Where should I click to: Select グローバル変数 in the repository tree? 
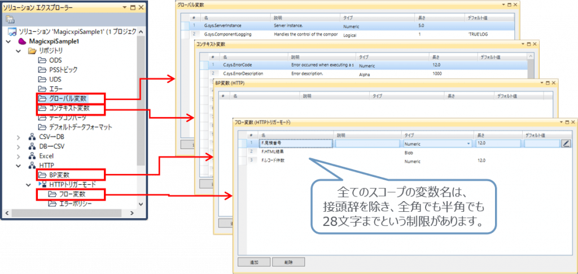[68, 98]
